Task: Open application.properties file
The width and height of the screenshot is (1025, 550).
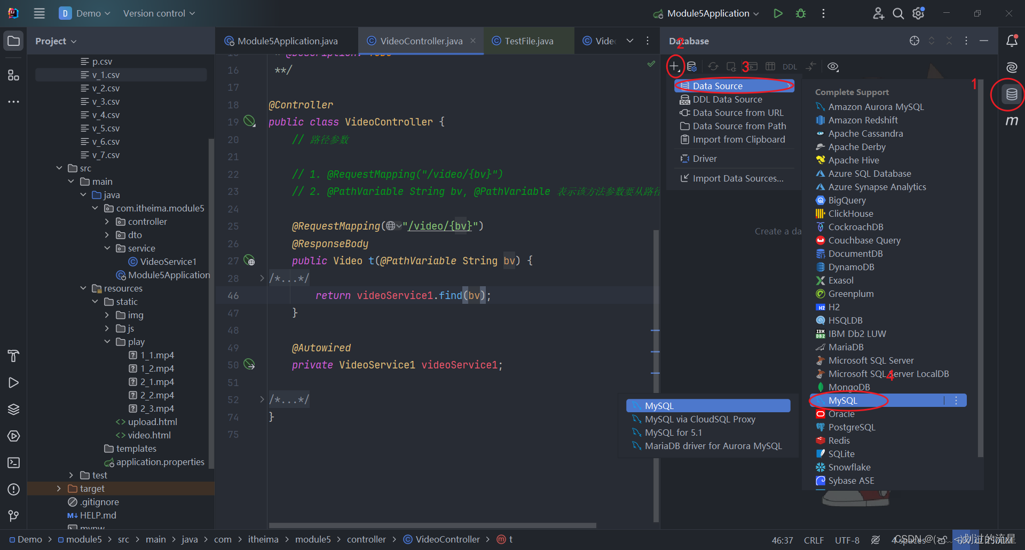Action: click(x=155, y=462)
